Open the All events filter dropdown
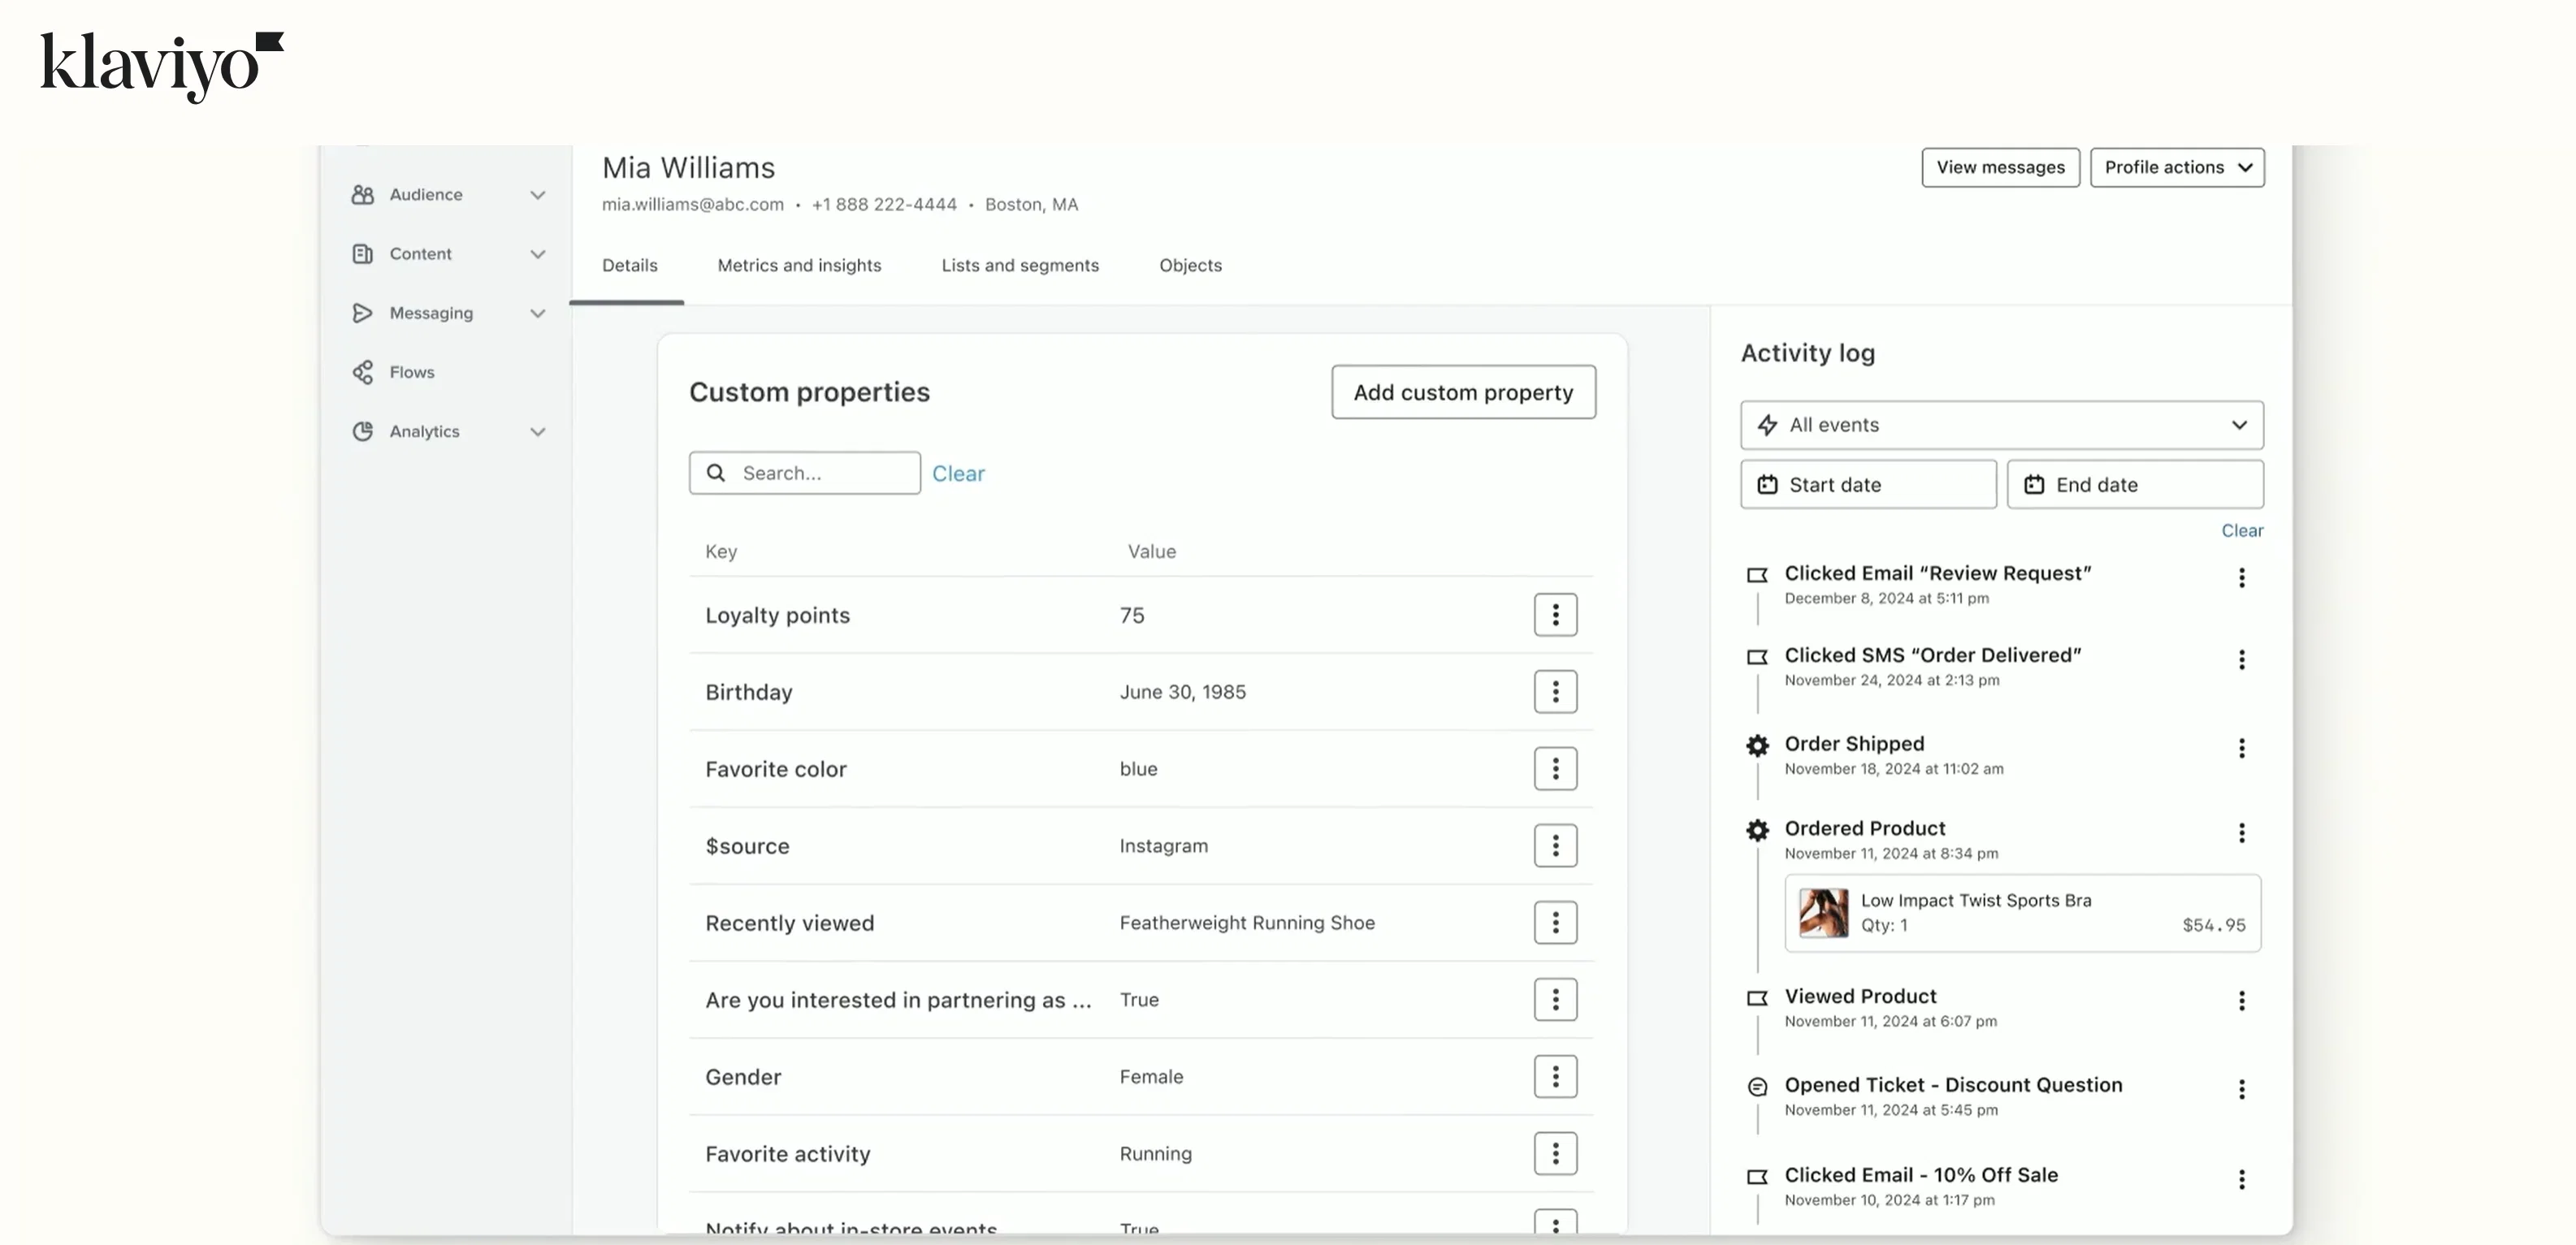This screenshot has height=1245, width=2576. pos(2002,425)
